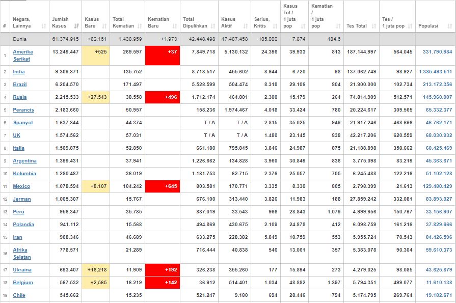Click the Jumlah Kasus sort arrow icon
This screenshot has width=456, height=303.
point(76,26)
